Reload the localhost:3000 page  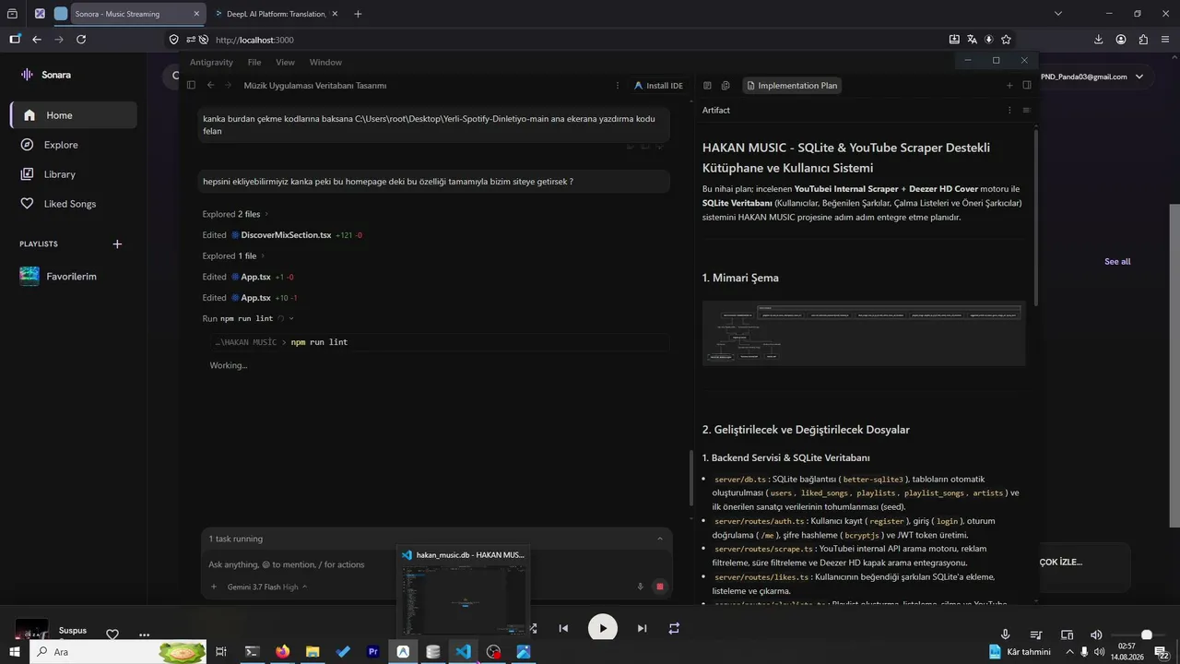(x=81, y=40)
